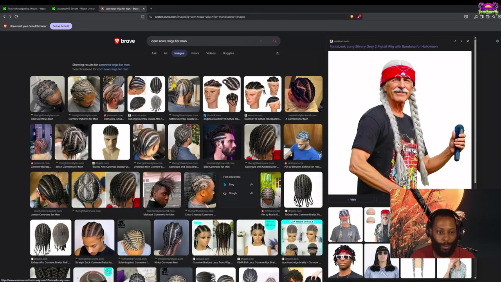Open the large pigtail wig preview image

click(x=400, y=123)
